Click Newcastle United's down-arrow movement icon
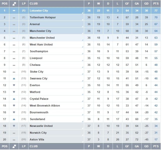The height and width of the screenshot is (150, 162). pos(14,126)
